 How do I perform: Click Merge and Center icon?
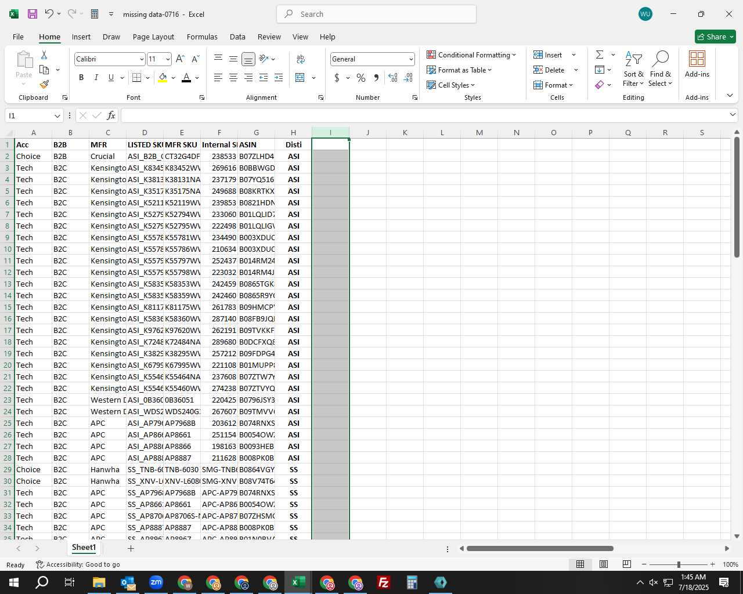300,78
